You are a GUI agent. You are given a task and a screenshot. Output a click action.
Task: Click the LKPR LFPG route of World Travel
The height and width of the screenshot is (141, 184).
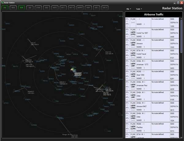[133, 54]
